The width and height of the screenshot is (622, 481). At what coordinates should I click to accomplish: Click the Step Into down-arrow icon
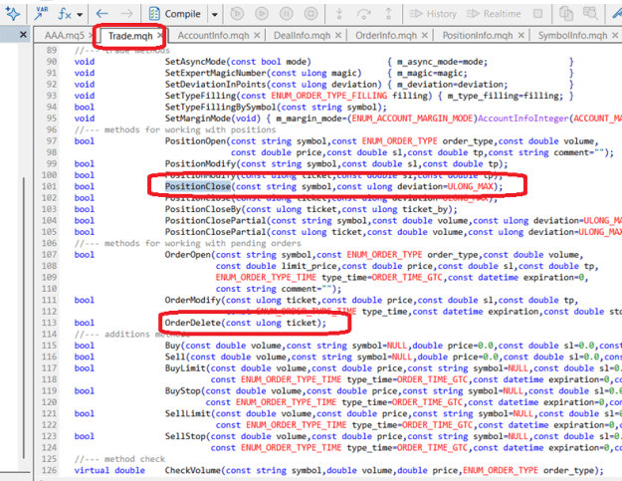pos(339,14)
